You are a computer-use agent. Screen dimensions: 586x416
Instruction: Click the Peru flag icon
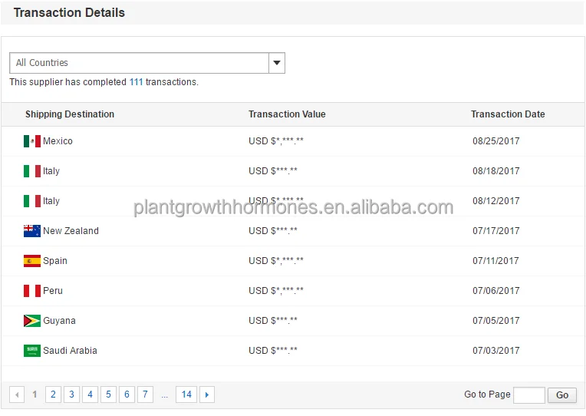pyautogui.click(x=32, y=291)
